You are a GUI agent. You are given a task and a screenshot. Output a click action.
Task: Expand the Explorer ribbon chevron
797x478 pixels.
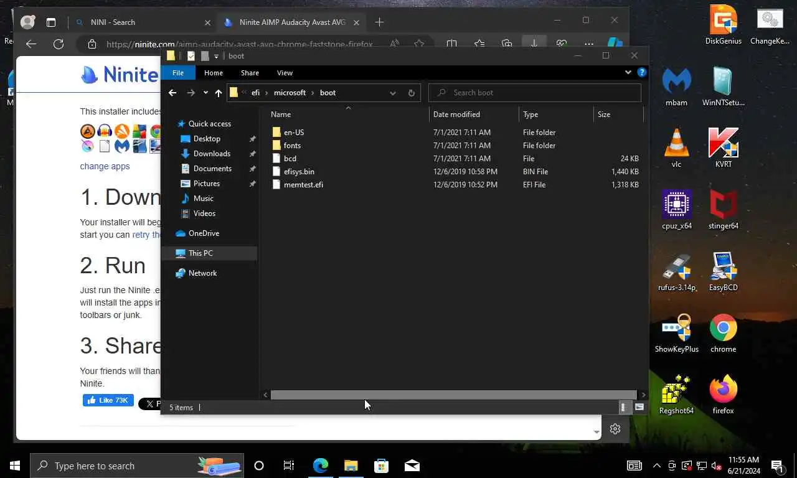[628, 73]
